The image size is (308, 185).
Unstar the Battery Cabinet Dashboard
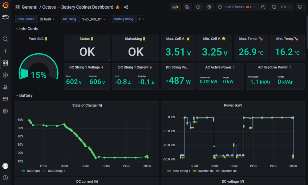coord(117,7)
